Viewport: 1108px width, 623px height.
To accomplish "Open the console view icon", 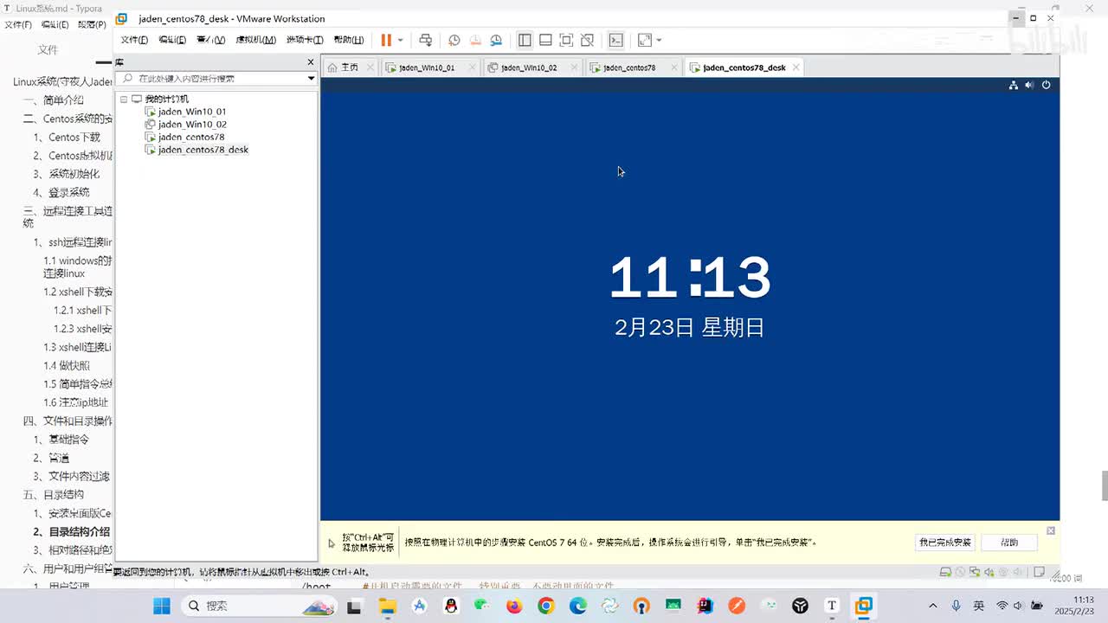I will (x=615, y=40).
